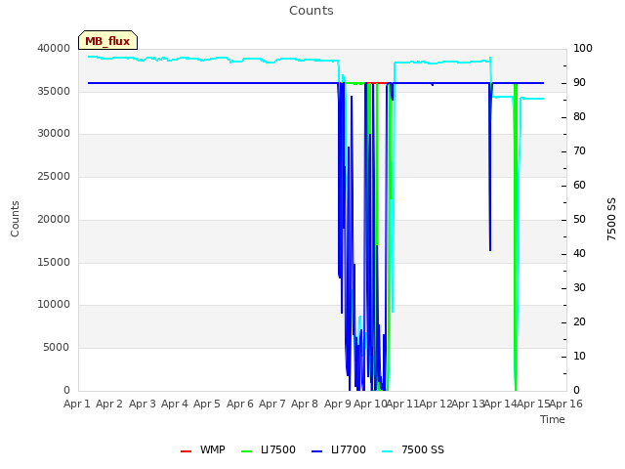Click the left Counts axis title

(x=15, y=219)
